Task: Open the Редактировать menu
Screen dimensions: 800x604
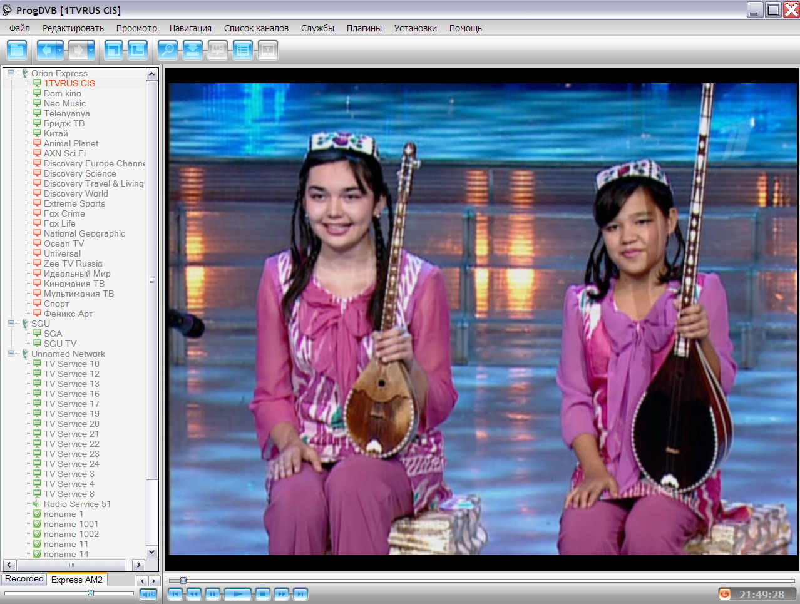Action: (x=73, y=28)
